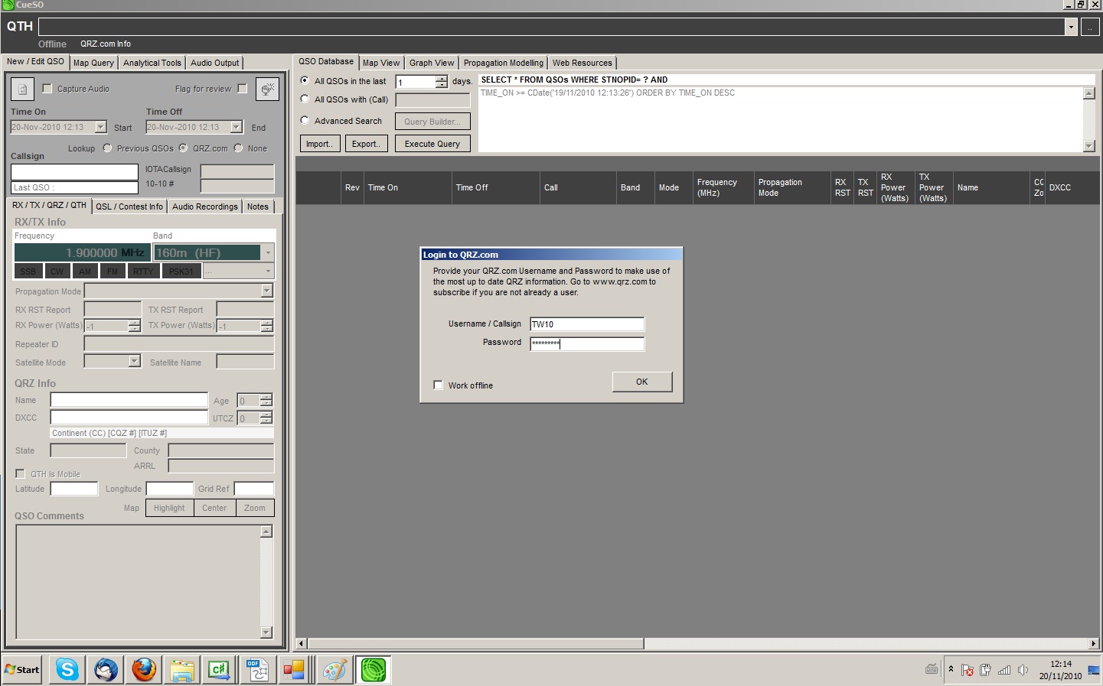Click the satellite dish icon beside Flag for review

(x=267, y=89)
